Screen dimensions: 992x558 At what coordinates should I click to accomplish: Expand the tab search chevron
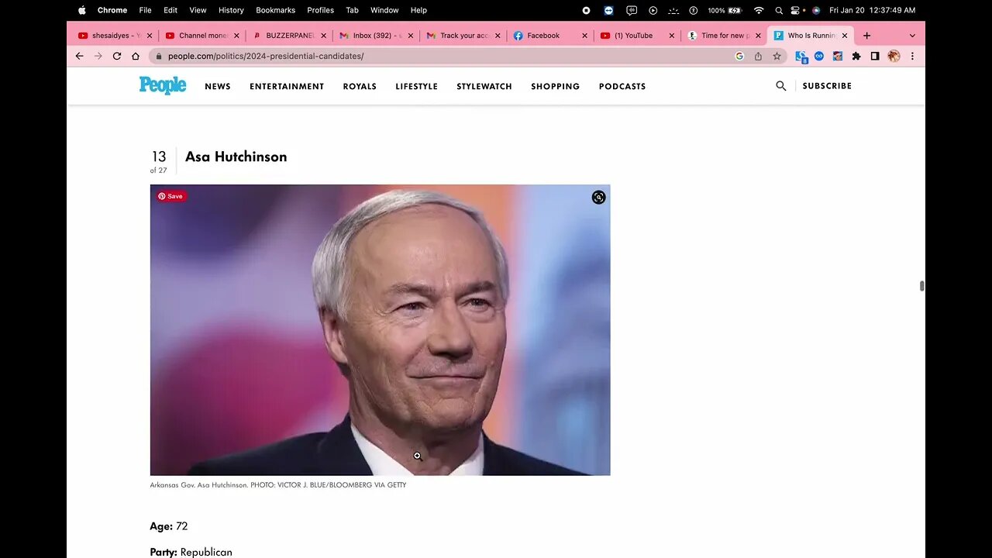click(912, 36)
